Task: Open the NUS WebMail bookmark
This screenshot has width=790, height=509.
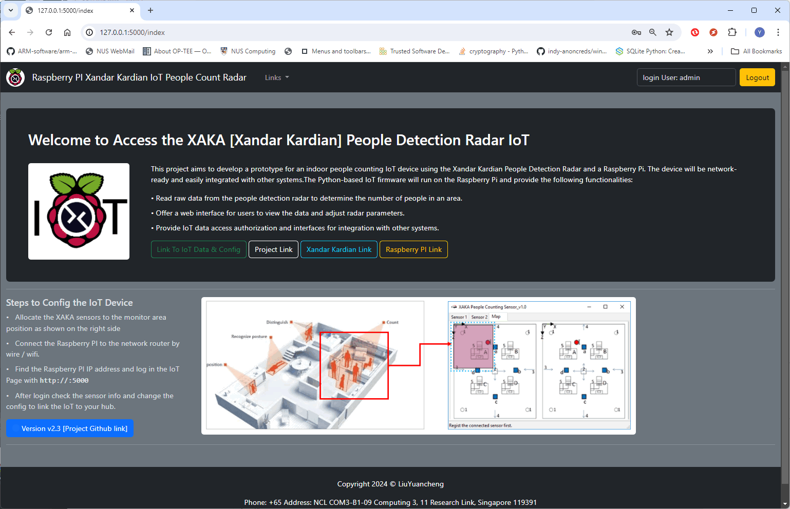Action: (110, 51)
